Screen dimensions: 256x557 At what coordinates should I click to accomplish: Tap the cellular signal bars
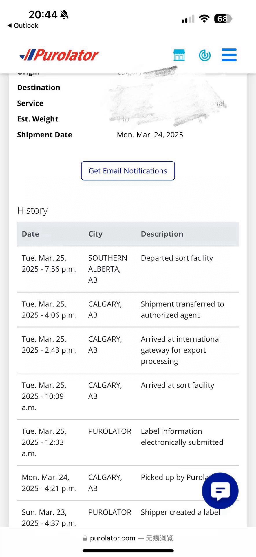pos(188,19)
